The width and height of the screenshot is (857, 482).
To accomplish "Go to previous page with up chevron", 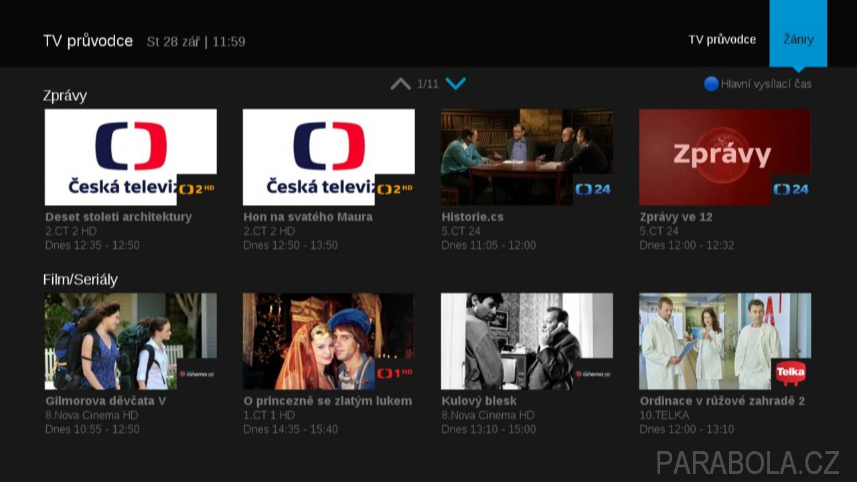I will pyautogui.click(x=400, y=84).
